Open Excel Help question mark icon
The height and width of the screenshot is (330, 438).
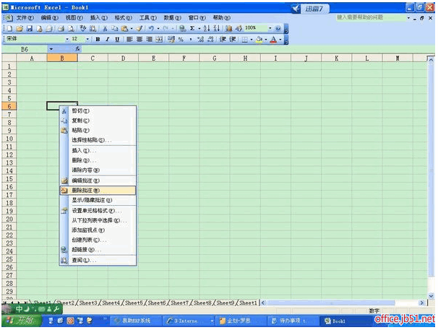point(278,28)
